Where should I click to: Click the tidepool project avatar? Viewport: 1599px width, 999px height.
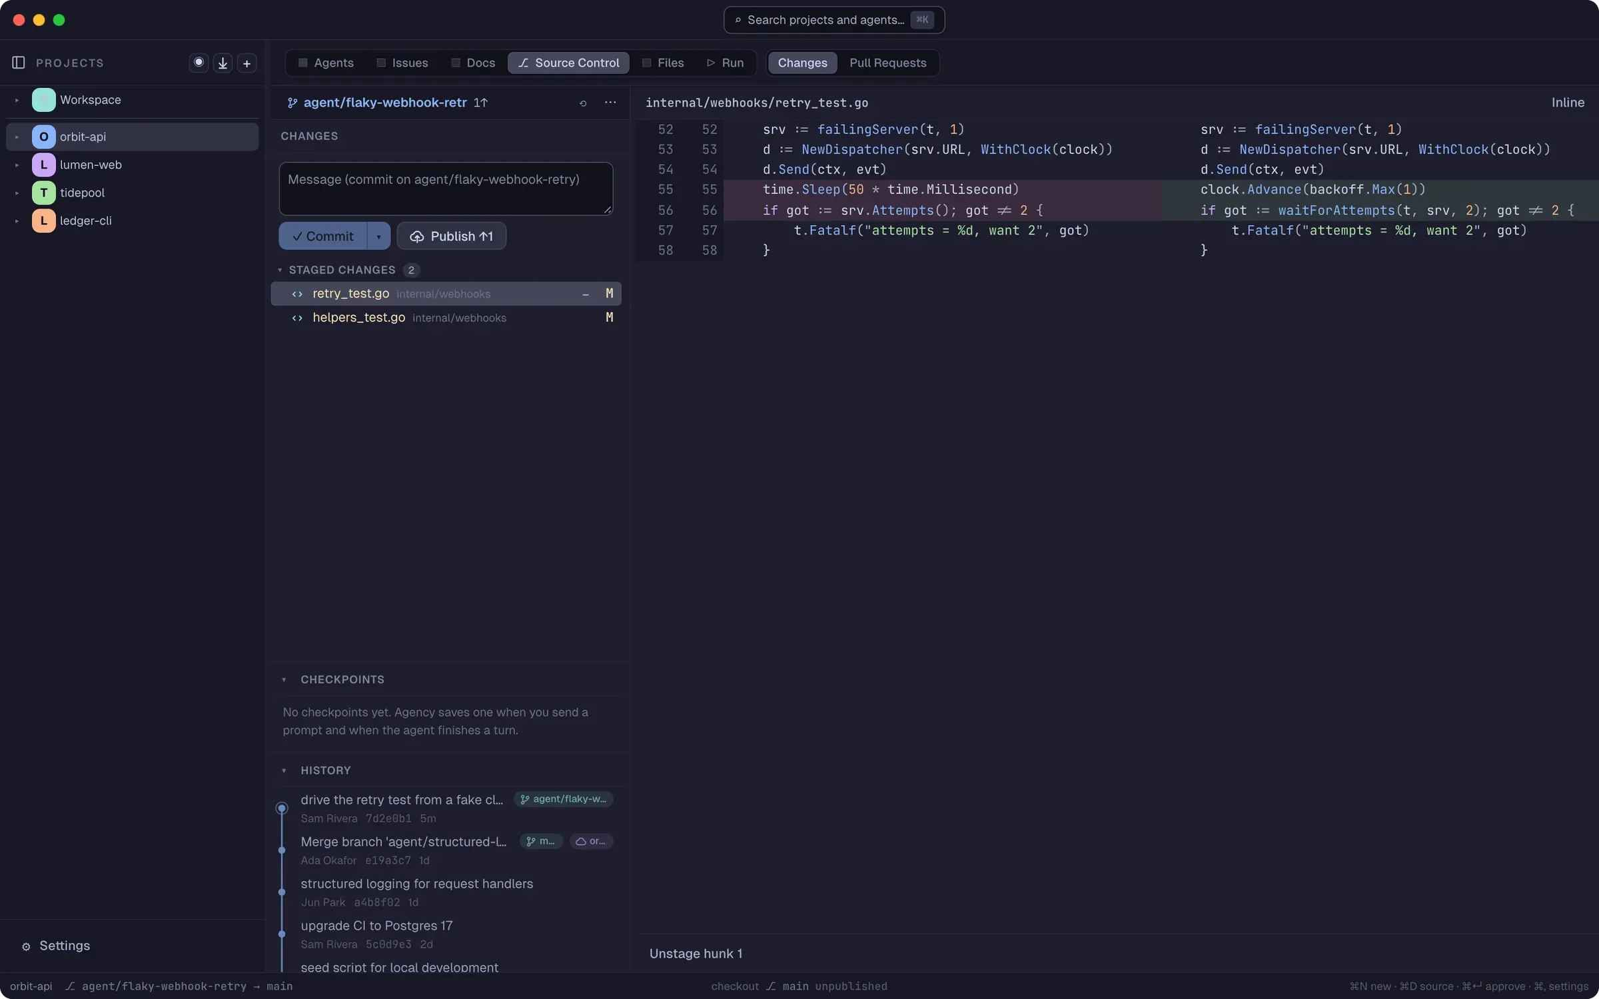click(x=43, y=192)
